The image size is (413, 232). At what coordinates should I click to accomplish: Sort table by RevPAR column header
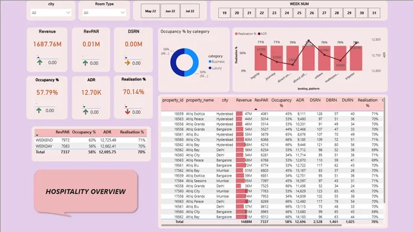point(261,101)
